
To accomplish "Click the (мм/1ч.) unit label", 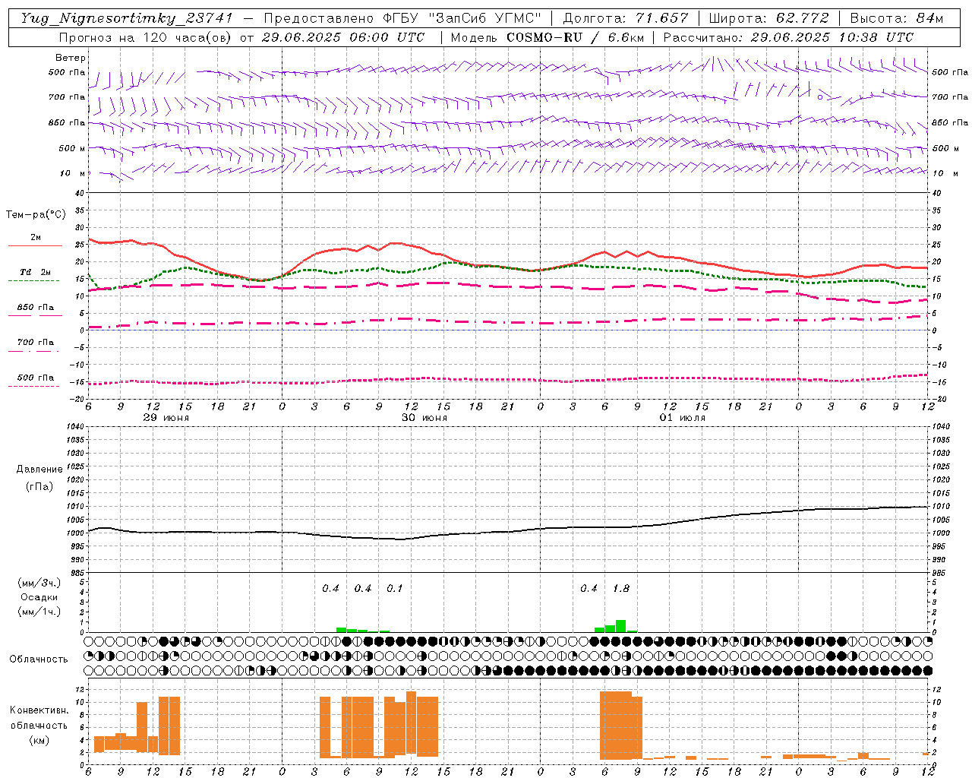I will point(39,612).
